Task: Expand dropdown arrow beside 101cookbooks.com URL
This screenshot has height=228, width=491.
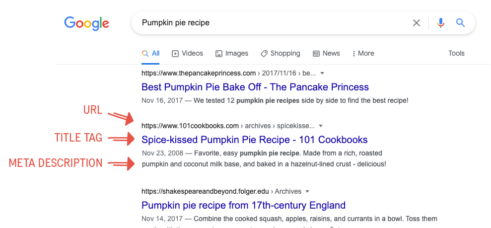Action: click(321, 126)
